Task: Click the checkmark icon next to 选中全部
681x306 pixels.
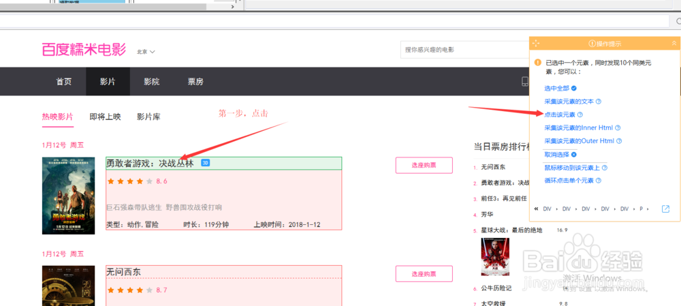Action: (x=573, y=88)
